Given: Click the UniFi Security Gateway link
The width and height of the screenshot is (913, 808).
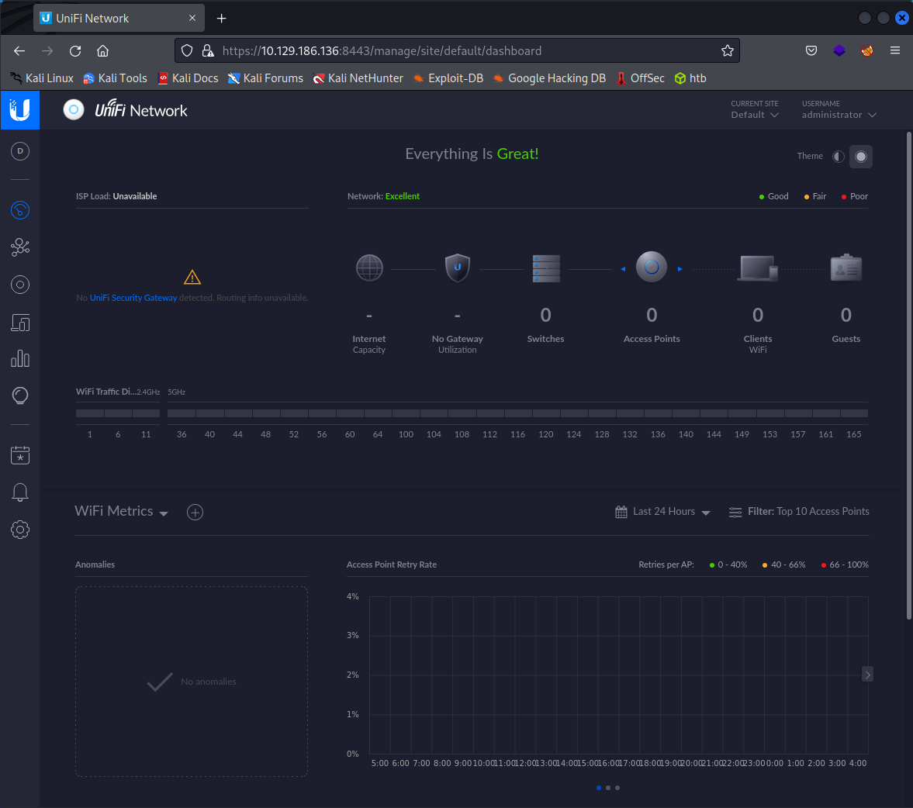Looking at the screenshot, I should [133, 298].
